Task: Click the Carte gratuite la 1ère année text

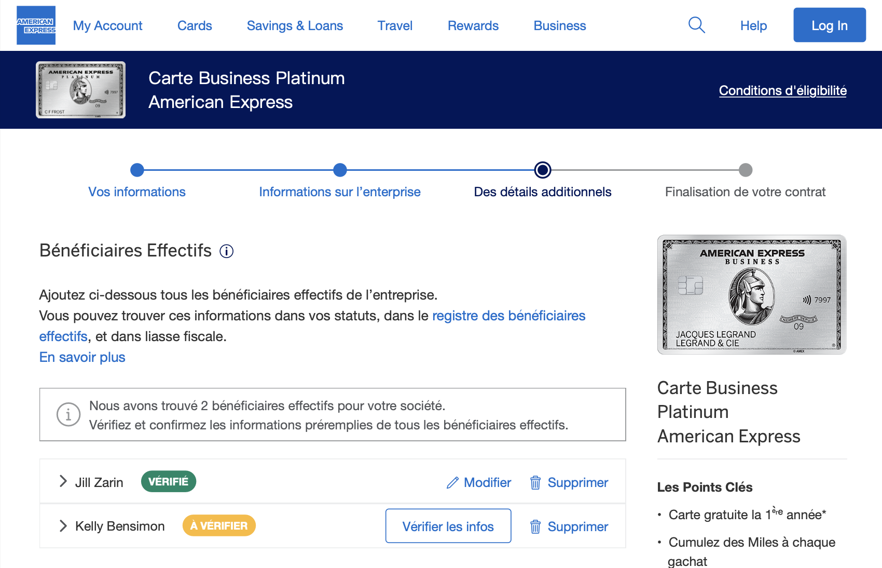Action: click(x=747, y=513)
